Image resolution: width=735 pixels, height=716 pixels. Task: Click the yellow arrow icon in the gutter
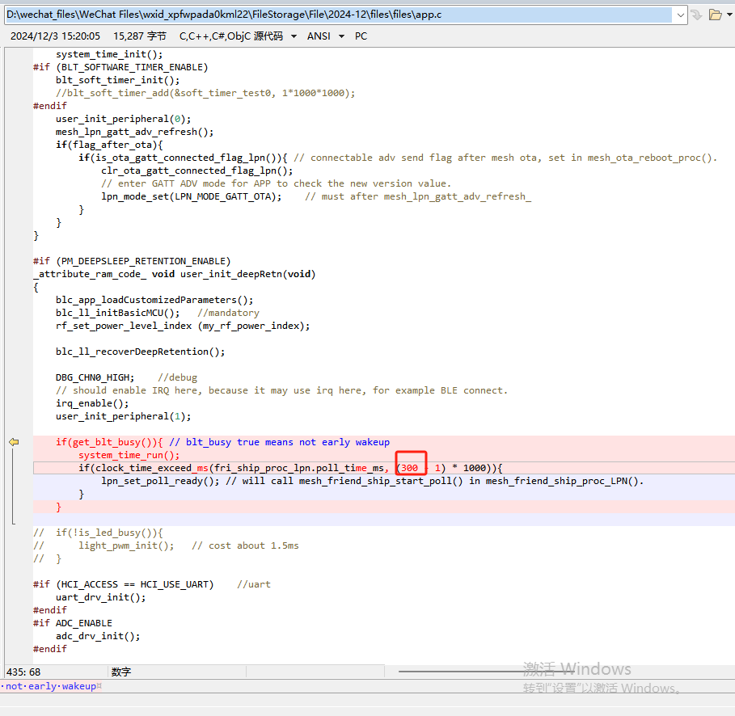tap(14, 442)
